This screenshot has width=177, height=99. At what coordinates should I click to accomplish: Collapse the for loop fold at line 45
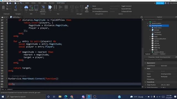[7, 41]
